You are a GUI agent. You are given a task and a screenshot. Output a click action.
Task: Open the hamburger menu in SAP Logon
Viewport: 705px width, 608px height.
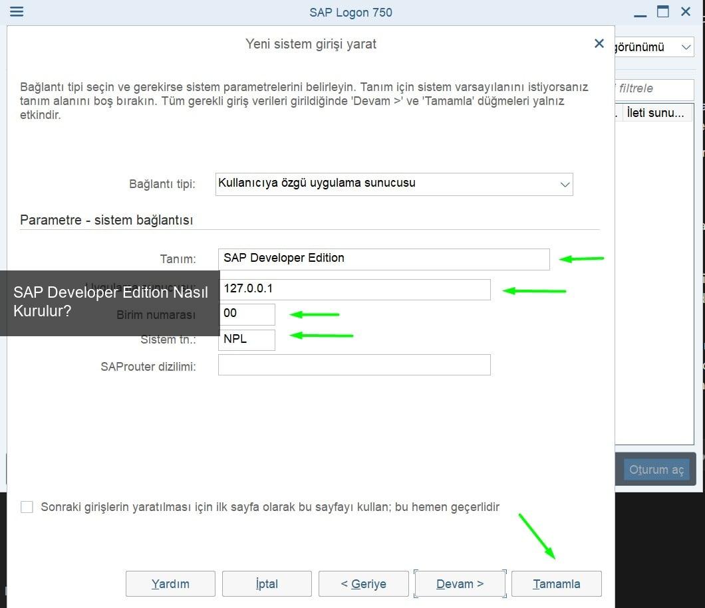(17, 12)
